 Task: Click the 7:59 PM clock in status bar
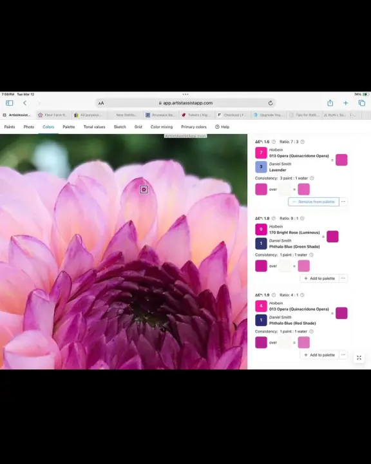[x=8, y=94]
